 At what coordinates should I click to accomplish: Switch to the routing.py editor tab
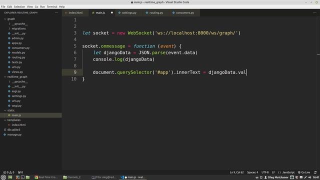pyautogui.click(x=156, y=12)
